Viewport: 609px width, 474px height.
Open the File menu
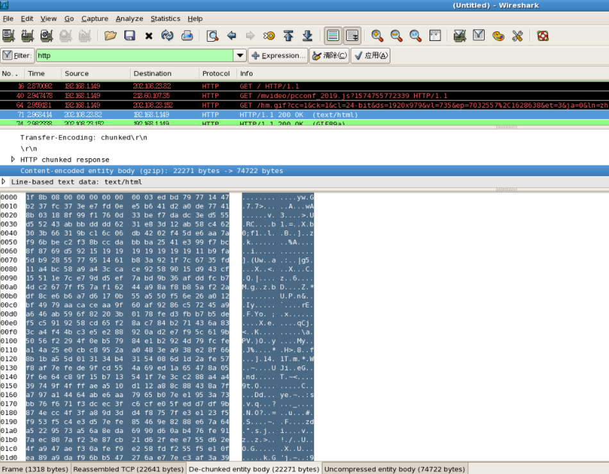coord(8,18)
